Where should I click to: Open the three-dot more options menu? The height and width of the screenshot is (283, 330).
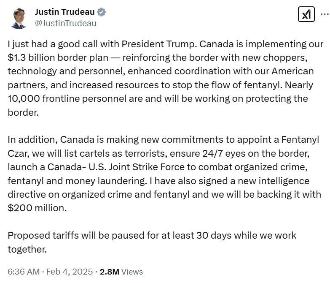click(x=325, y=14)
